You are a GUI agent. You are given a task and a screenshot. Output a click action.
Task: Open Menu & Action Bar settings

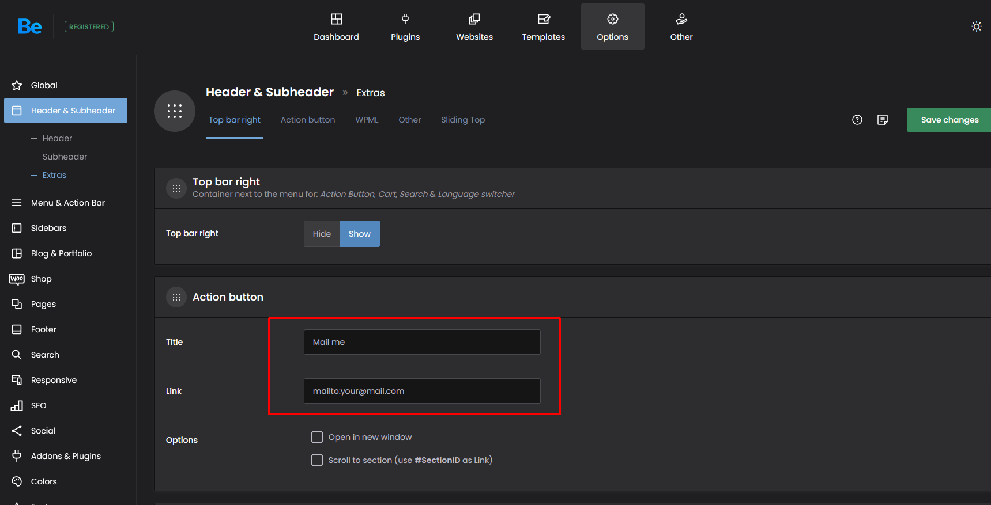click(66, 203)
